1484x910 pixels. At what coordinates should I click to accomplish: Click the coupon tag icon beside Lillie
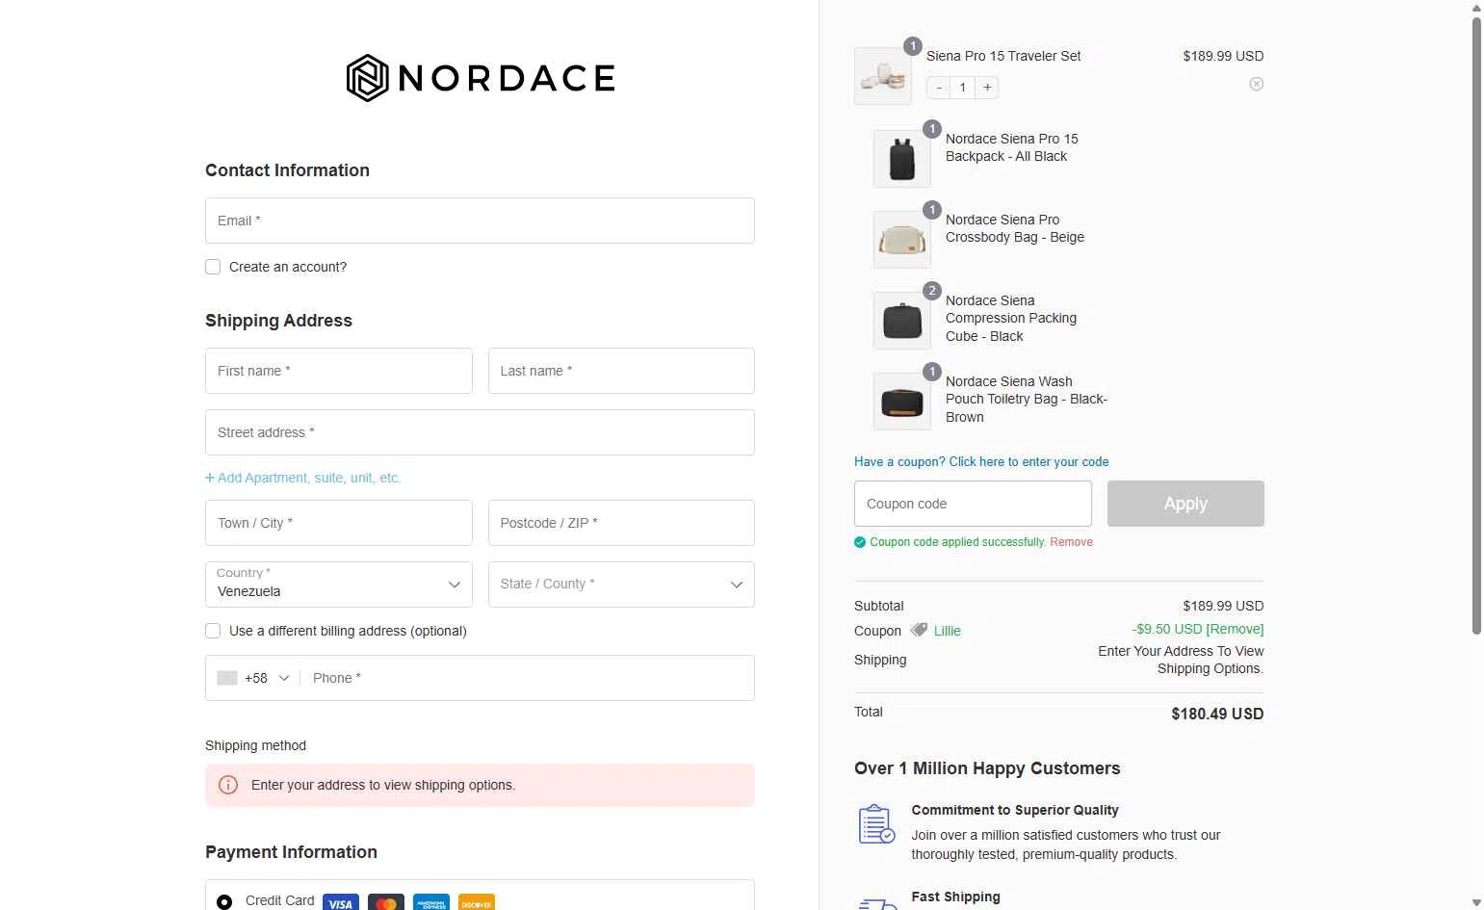[x=919, y=630]
